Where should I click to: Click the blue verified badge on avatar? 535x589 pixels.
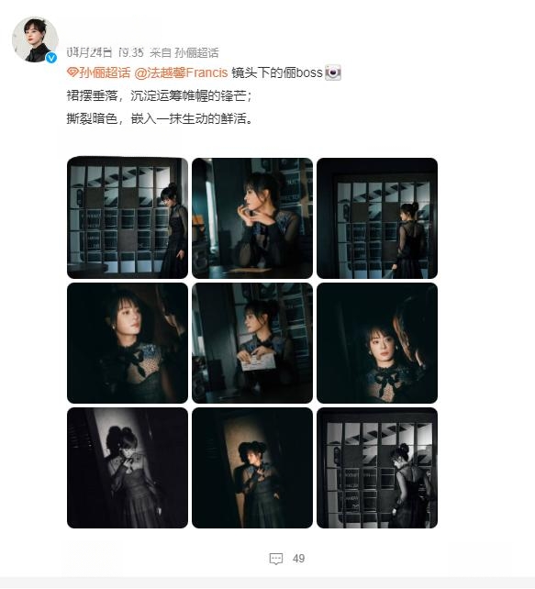(x=51, y=58)
